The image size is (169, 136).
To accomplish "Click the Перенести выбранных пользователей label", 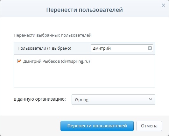I will [53, 35].
